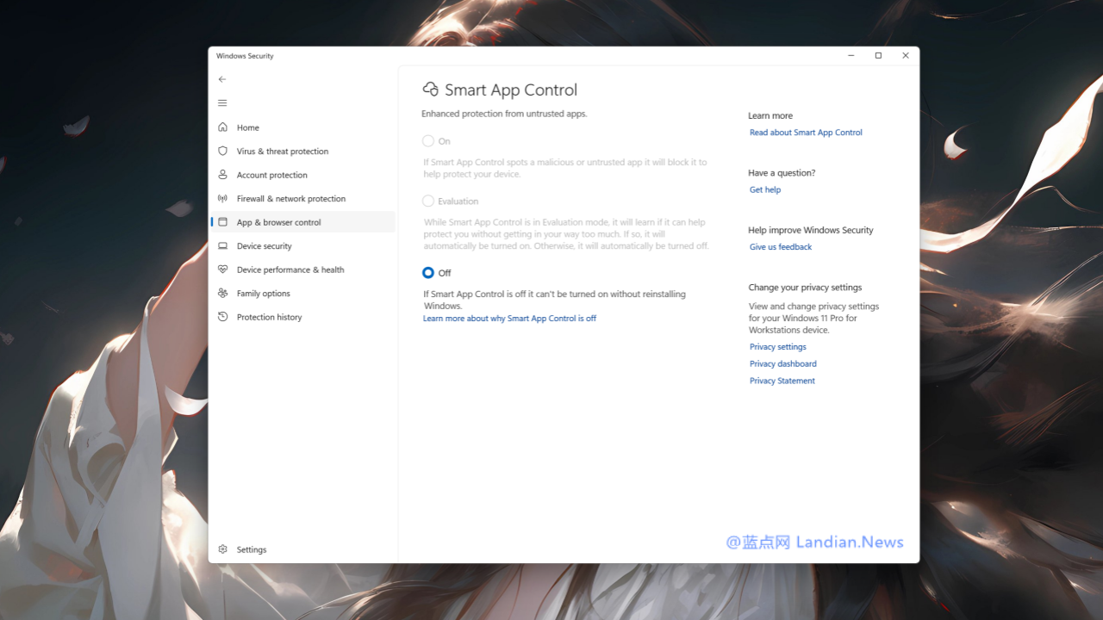Click Learn more about why Smart App Control is off
This screenshot has height=620, width=1103.
point(509,319)
